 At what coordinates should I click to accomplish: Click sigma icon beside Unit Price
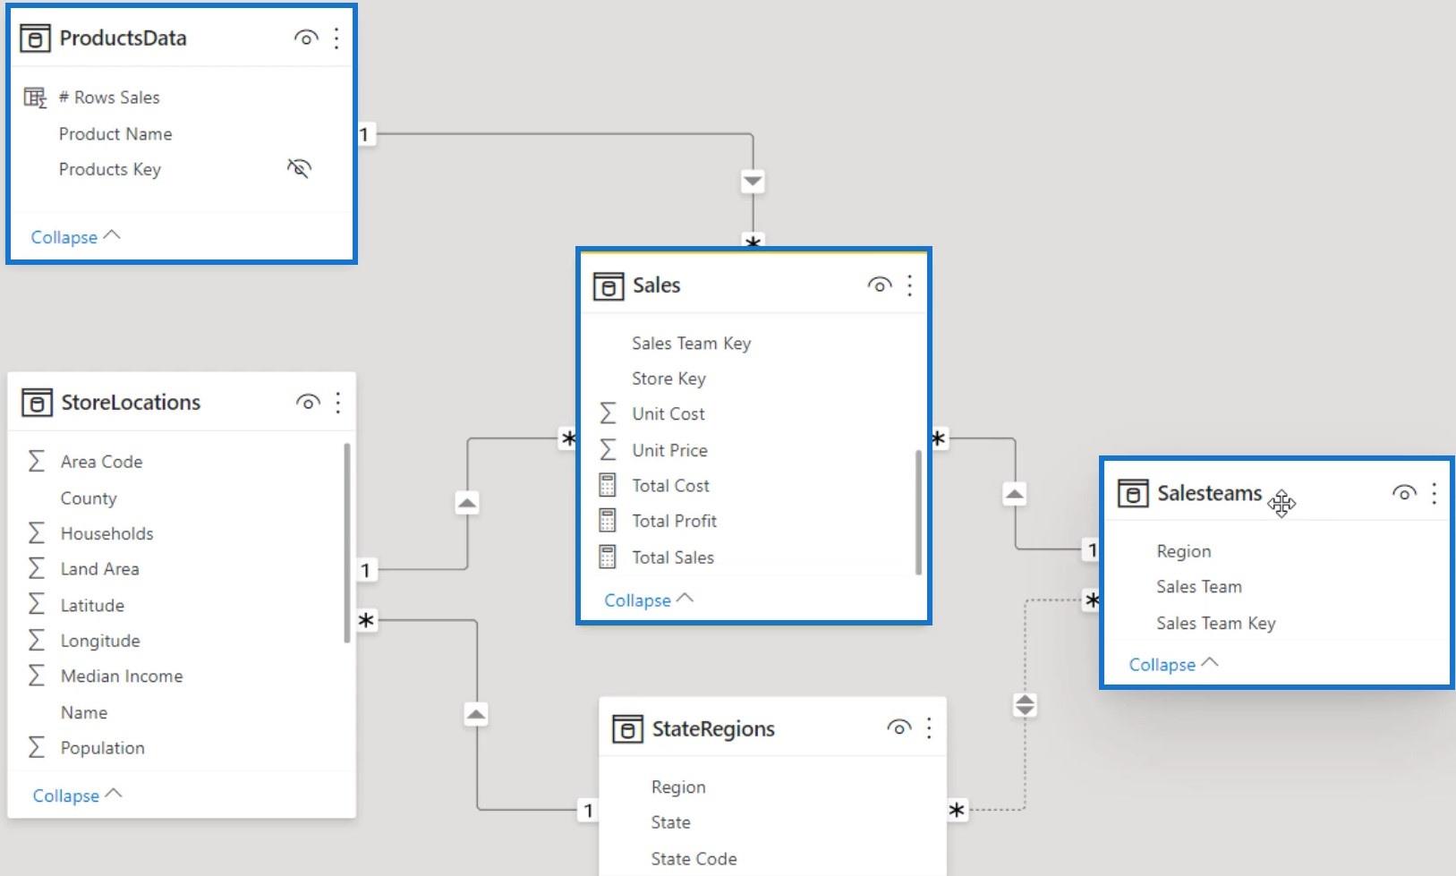[608, 449]
